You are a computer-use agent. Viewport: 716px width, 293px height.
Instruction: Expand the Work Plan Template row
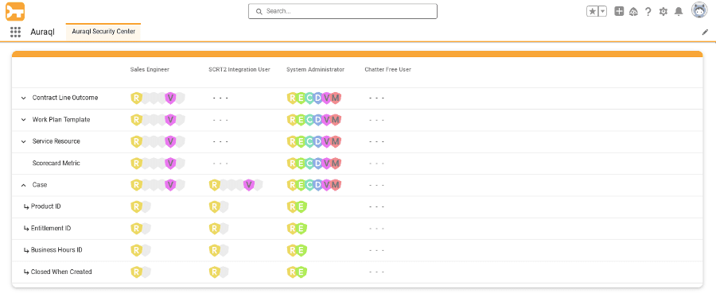24,120
